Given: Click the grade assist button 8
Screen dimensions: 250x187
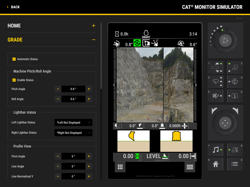Looking at the screenshot, I should pyautogui.click(x=235, y=150).
